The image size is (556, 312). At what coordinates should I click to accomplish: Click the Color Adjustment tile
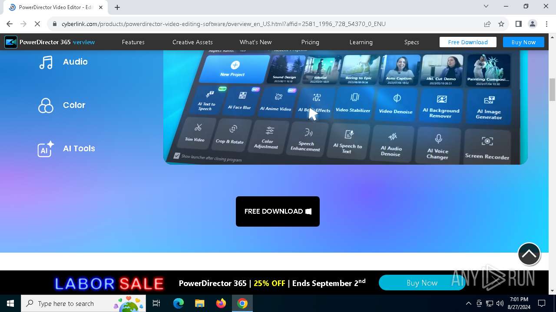point(267,136)
